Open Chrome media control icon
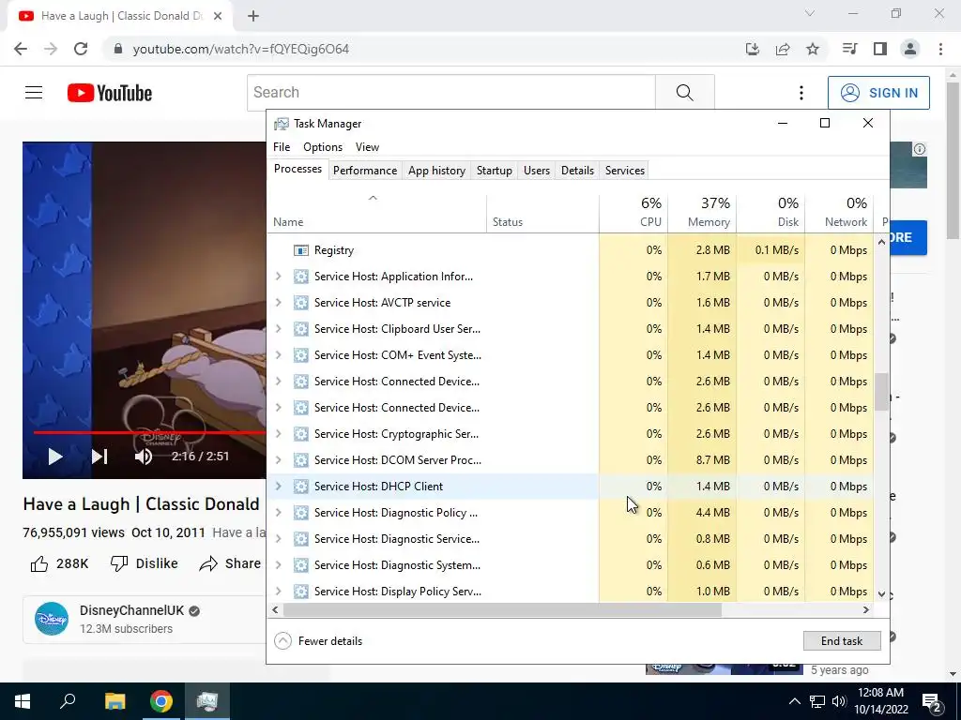Image resolution: width=961 pixels, height=720 pixels. pyautogui.click(x=849, y=49)
